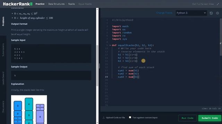Switch to the Problem side tab
222x124 pixels.
click(3, 21)
